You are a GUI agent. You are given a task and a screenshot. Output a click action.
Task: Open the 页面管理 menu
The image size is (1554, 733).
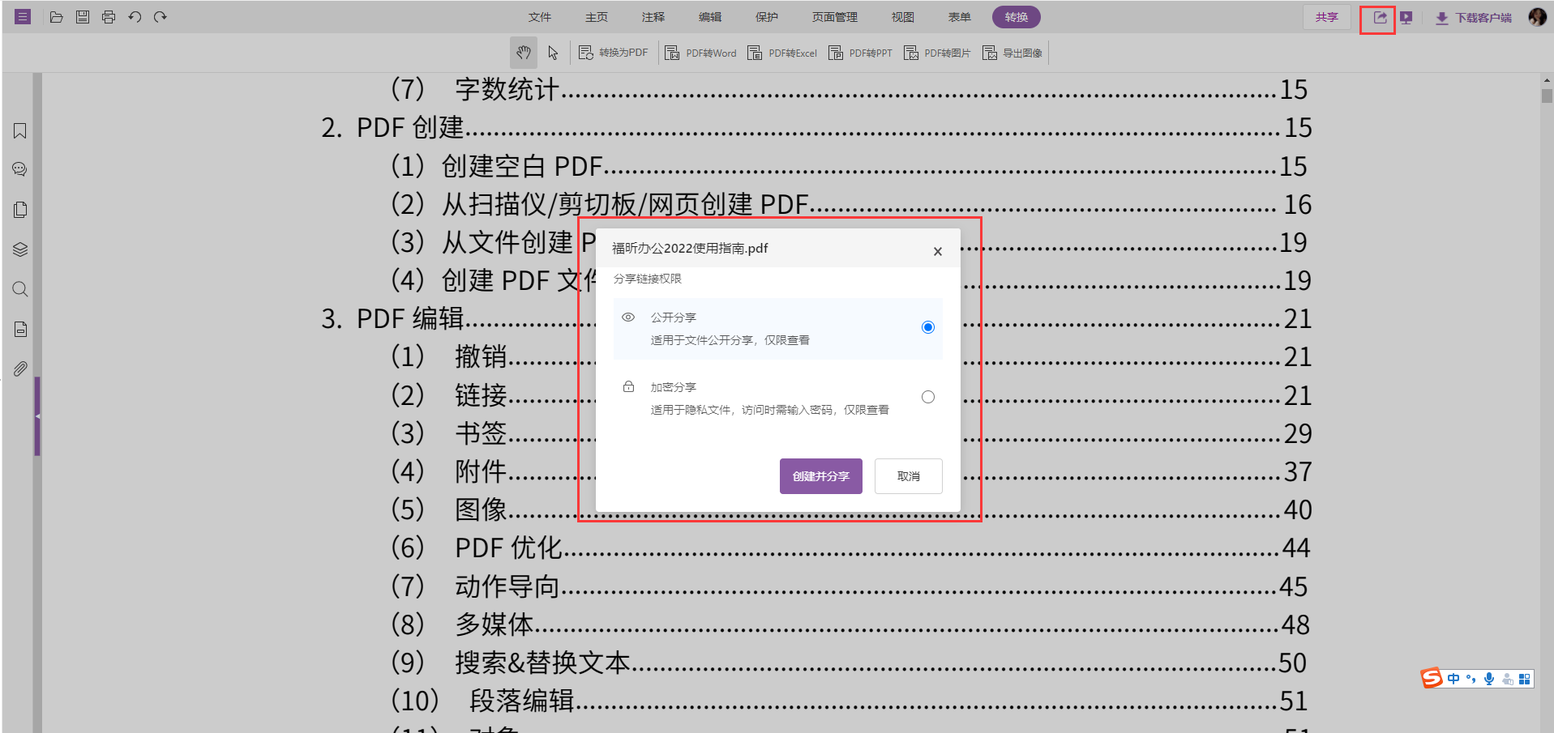point(833,16)
